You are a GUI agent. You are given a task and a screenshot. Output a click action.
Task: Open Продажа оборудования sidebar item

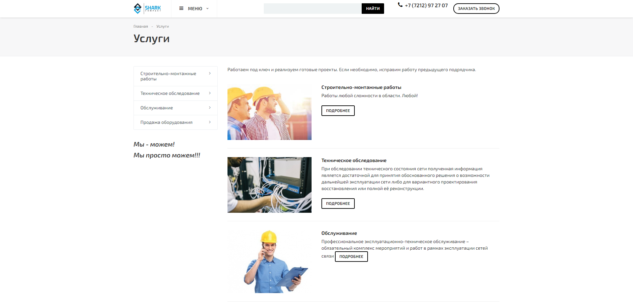coord(175,122)
